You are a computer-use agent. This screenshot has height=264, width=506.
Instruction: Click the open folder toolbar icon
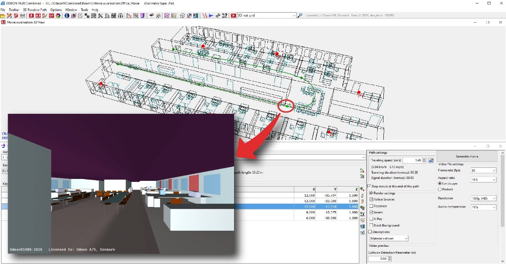[x=3, y=16]
